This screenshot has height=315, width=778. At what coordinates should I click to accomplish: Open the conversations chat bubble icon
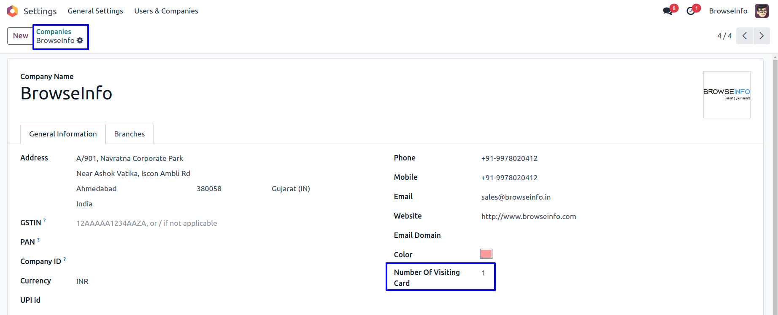click(667, 11)
